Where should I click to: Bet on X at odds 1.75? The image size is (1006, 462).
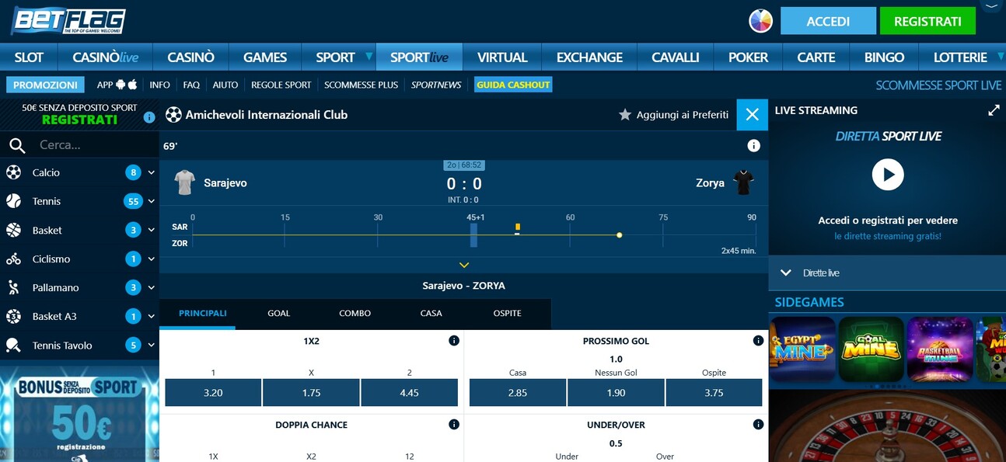coord(311,393)
